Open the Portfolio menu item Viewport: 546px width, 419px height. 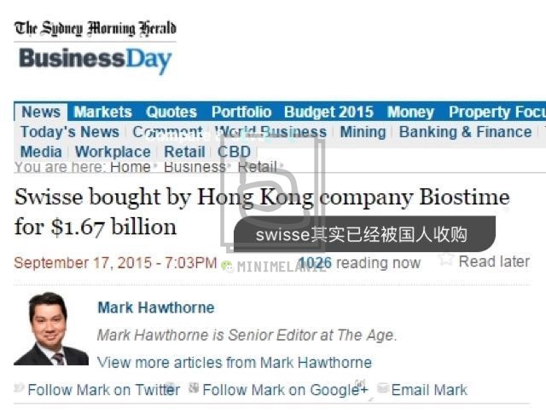241,112
